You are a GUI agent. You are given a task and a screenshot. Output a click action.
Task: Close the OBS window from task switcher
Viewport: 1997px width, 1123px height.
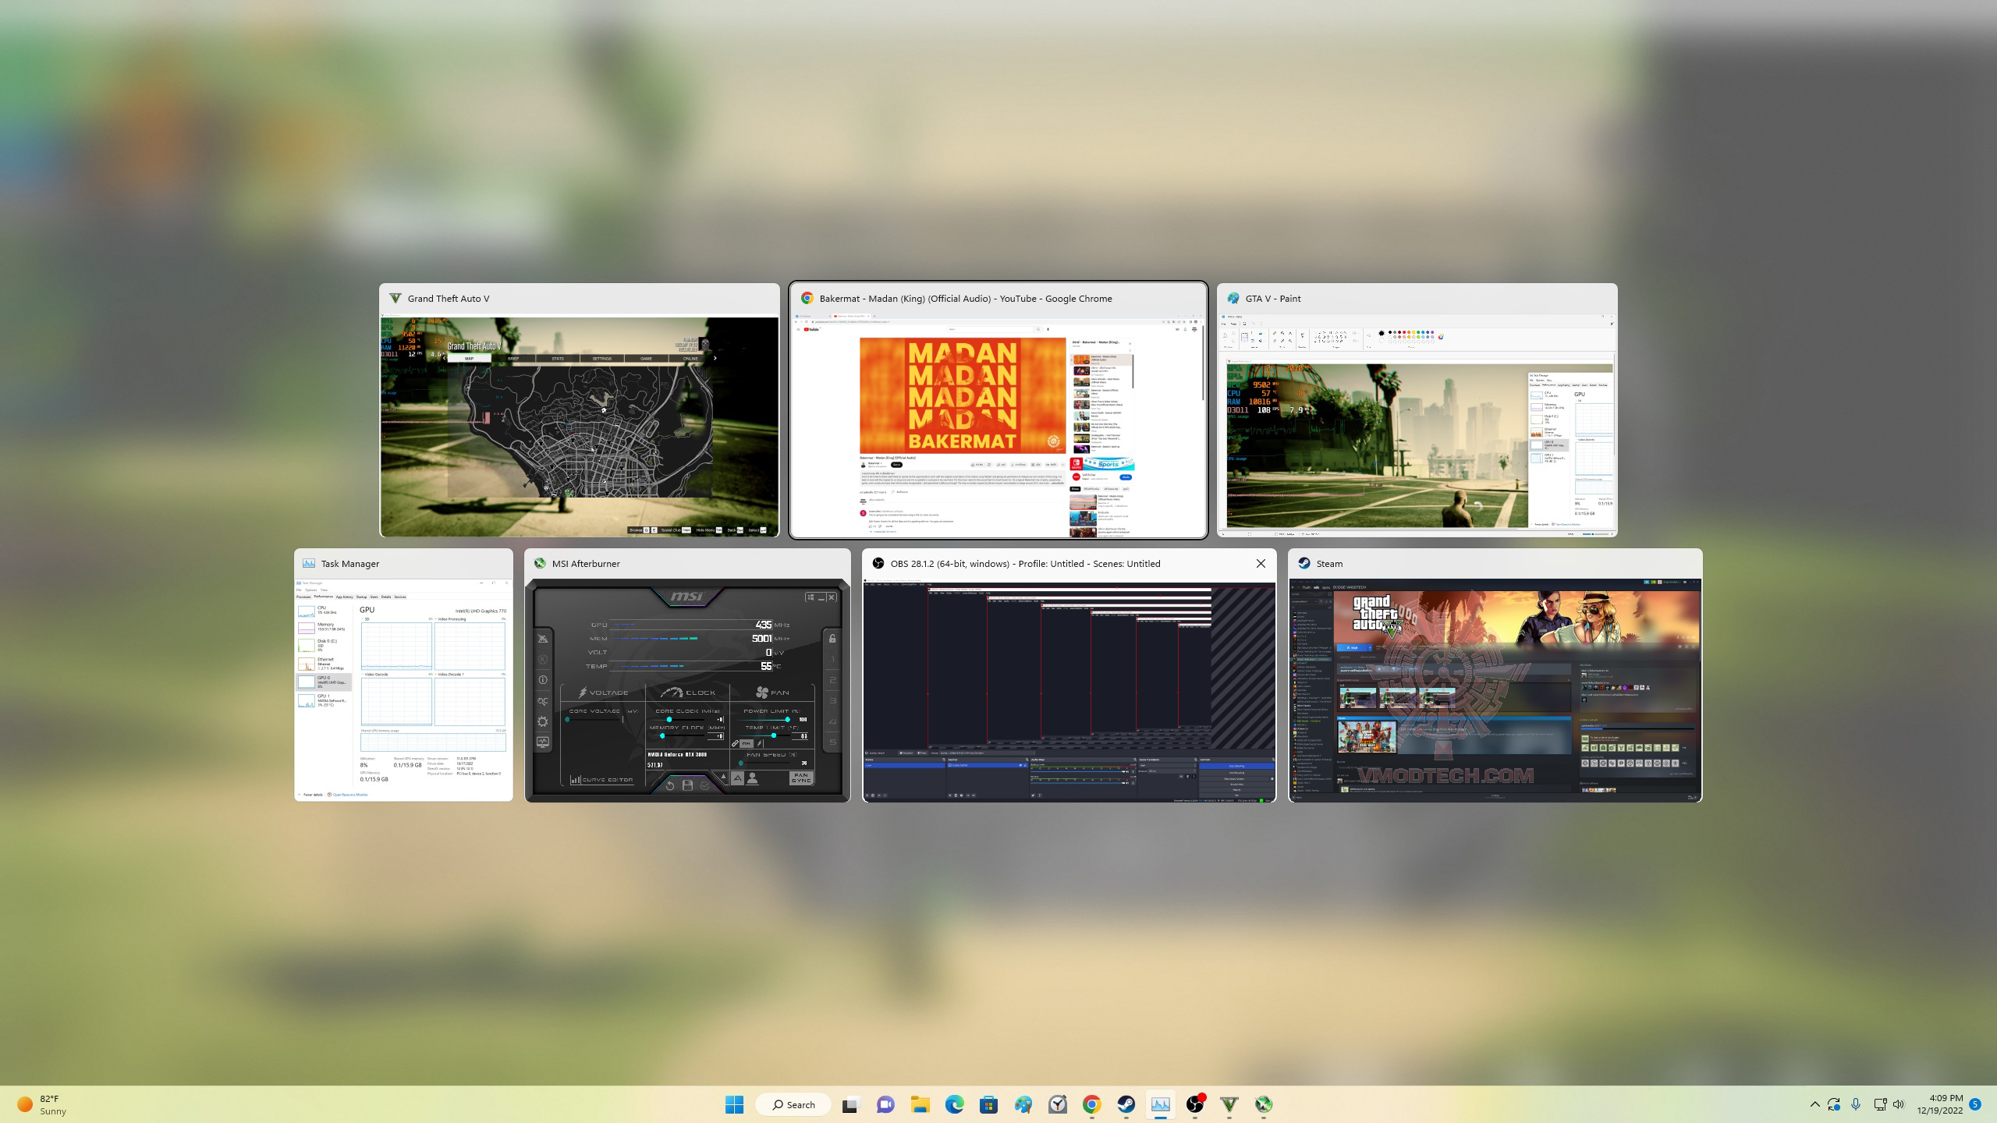1261,563
